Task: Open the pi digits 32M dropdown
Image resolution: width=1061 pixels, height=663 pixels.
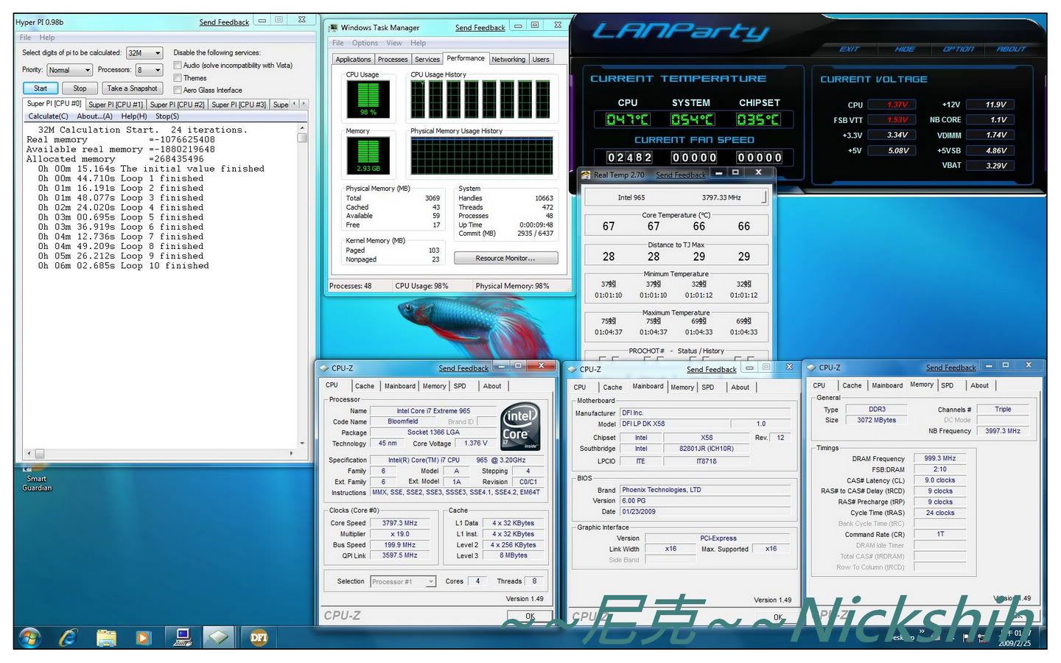Action: point(144,53)
